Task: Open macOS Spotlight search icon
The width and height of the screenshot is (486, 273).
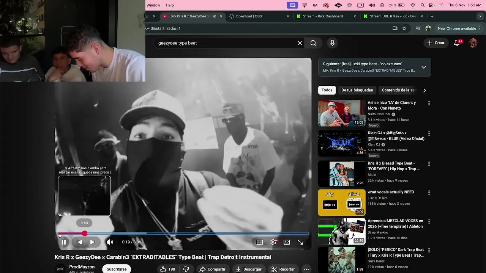Action: pyautogui.click(x=423, y=5)
